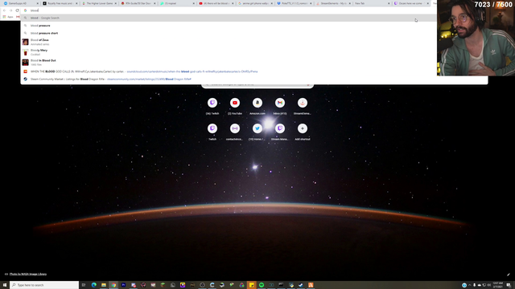The height and width of the screenshot is (289, 515).
Task: Open File Explorer from the taskbar
Action: pyautogui.click(x=104, y=285)
